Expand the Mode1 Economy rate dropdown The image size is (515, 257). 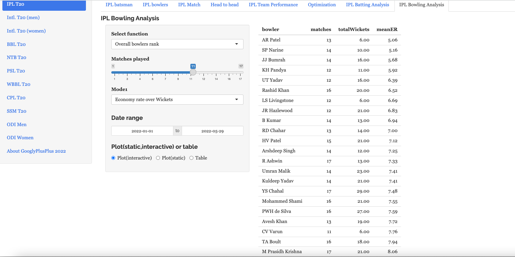pos(177,100)
